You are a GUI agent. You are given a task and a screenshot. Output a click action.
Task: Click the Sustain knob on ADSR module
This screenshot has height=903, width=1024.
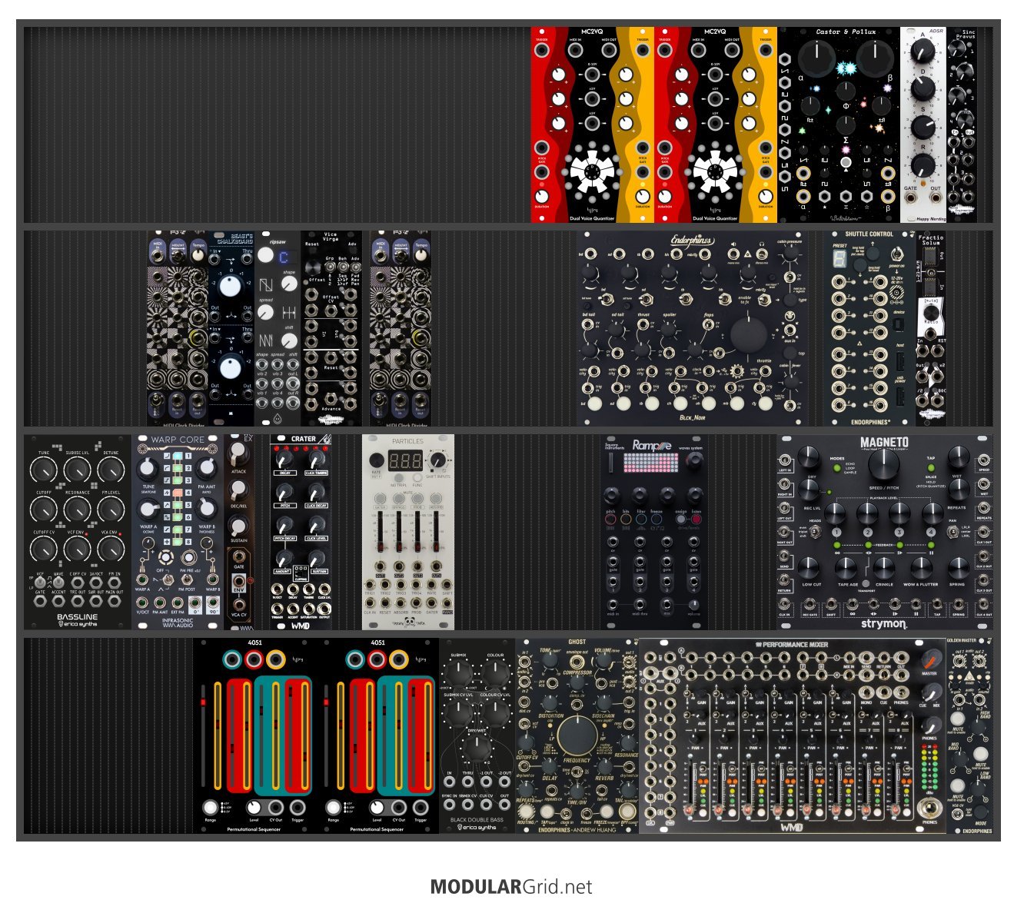pos(923,126)
